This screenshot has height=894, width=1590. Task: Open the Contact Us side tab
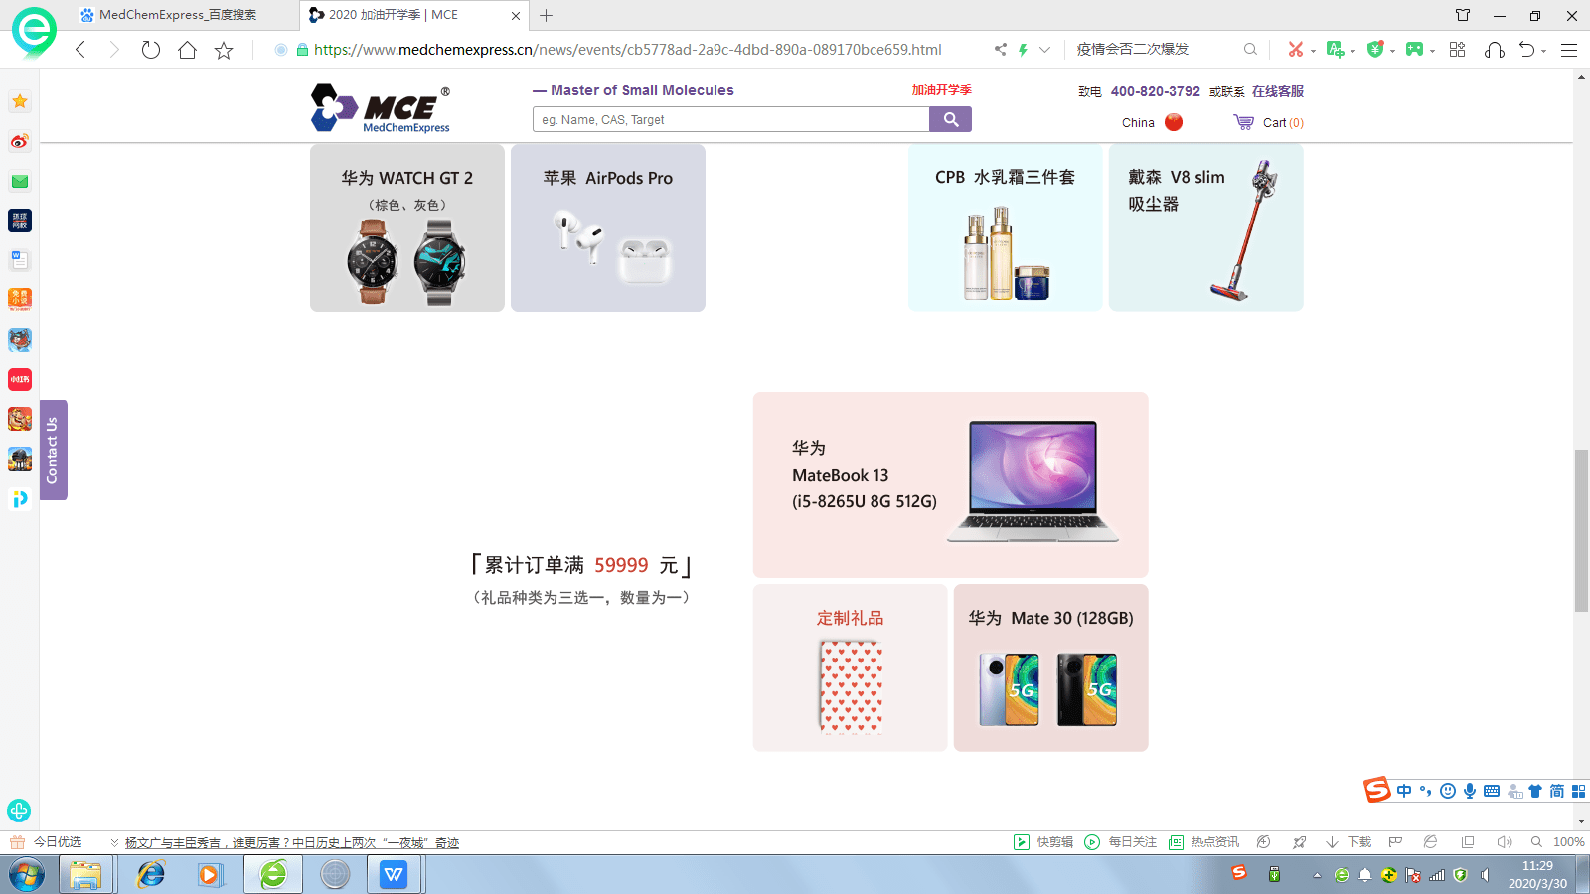point(53,450)
